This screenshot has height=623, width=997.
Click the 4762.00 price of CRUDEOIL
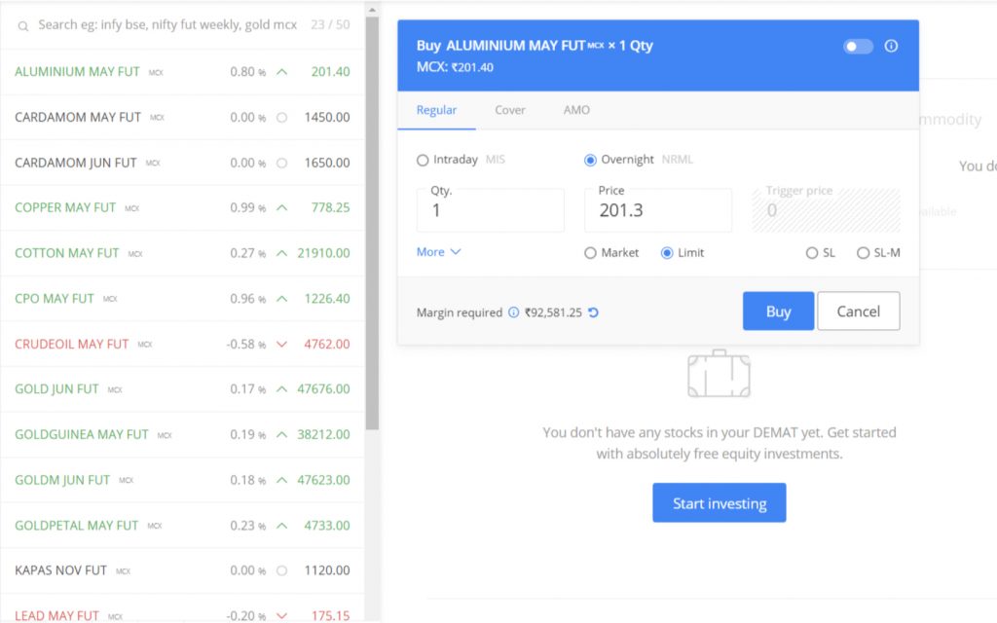click(x=327, y=344)
